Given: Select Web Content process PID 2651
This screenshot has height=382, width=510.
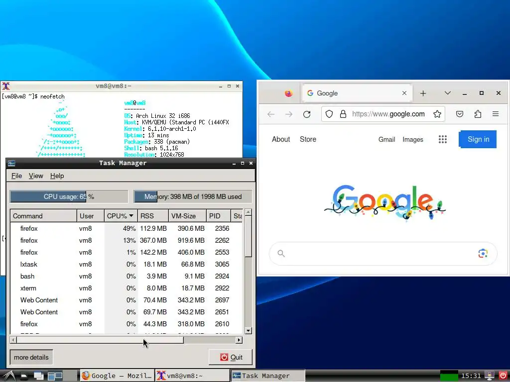Looking at the screenshot, I should (127, 312).
